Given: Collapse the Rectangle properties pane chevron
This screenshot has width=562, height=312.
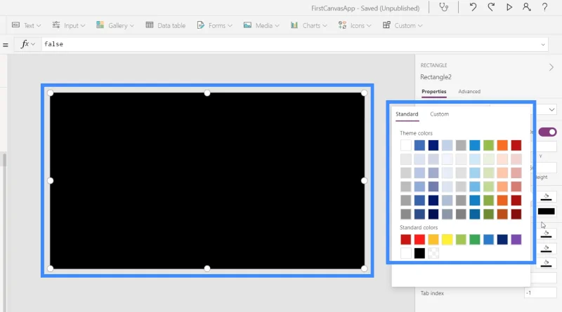Looking at the screenshot, I should tap(551, 67).
